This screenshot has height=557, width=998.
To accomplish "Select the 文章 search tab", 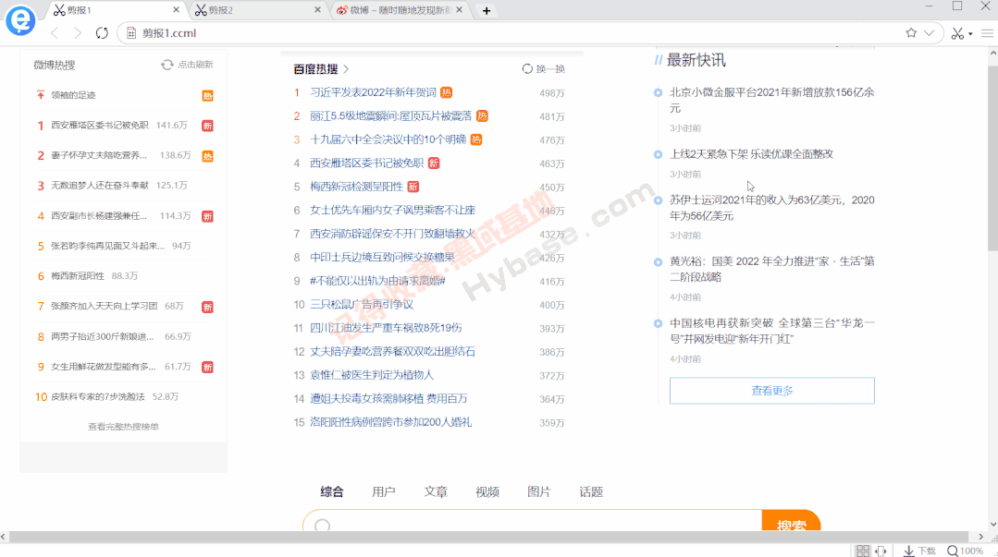I will (436, 491).
